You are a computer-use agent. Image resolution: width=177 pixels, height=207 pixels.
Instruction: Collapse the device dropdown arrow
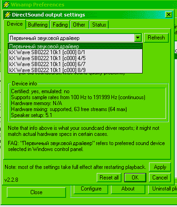(x=138, y=38)
